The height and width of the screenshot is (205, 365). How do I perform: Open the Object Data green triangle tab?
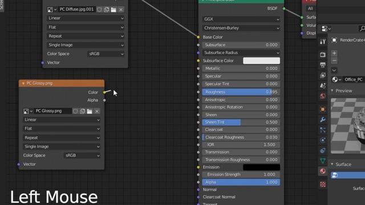(x=323, y=161)
